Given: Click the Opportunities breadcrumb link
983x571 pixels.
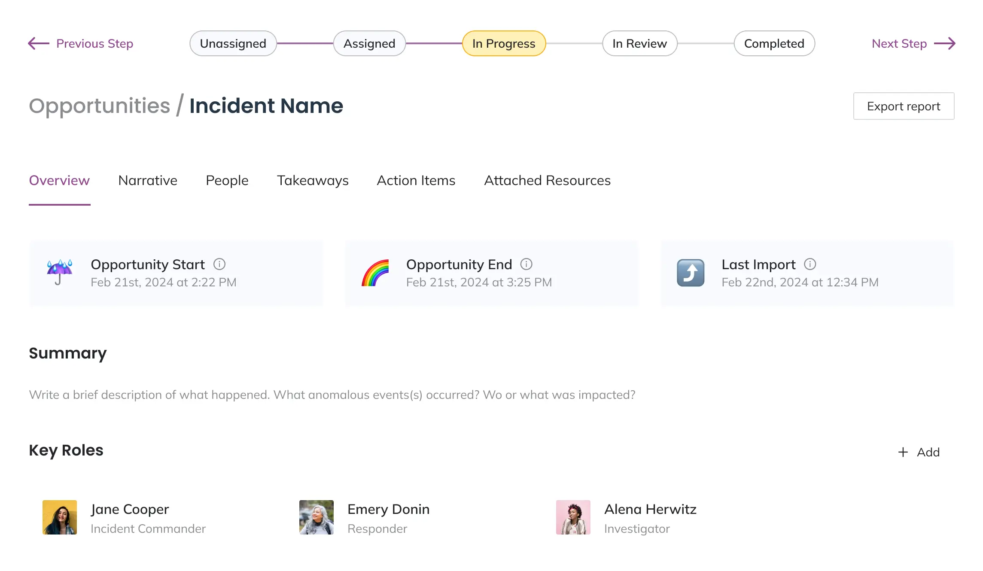Looking at the screenshot, I should click(x=100, y=106).
